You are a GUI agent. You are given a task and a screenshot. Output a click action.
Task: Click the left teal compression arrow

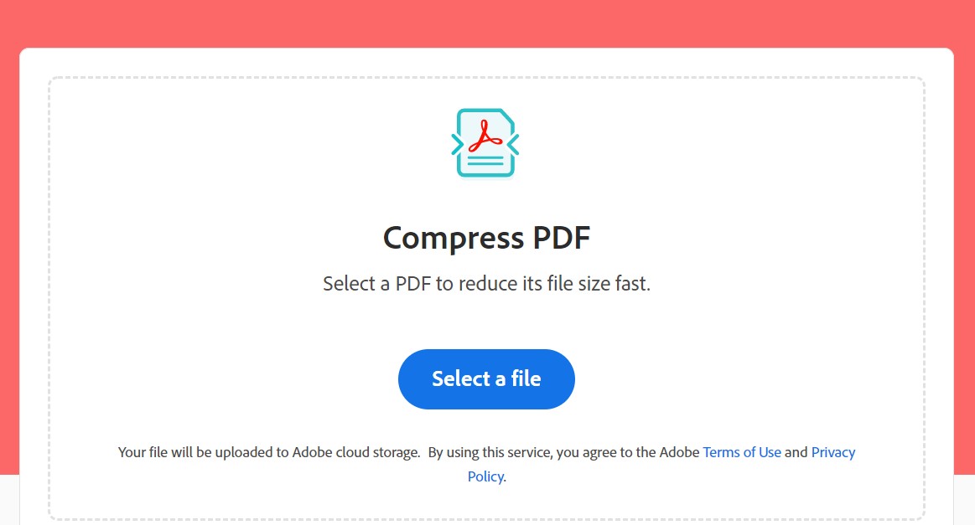[x=457, y=142]
